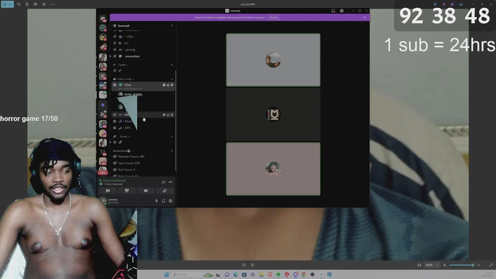Set a channel status text
The height and width of the screenshot is (279, 496).
pos(129,89)
